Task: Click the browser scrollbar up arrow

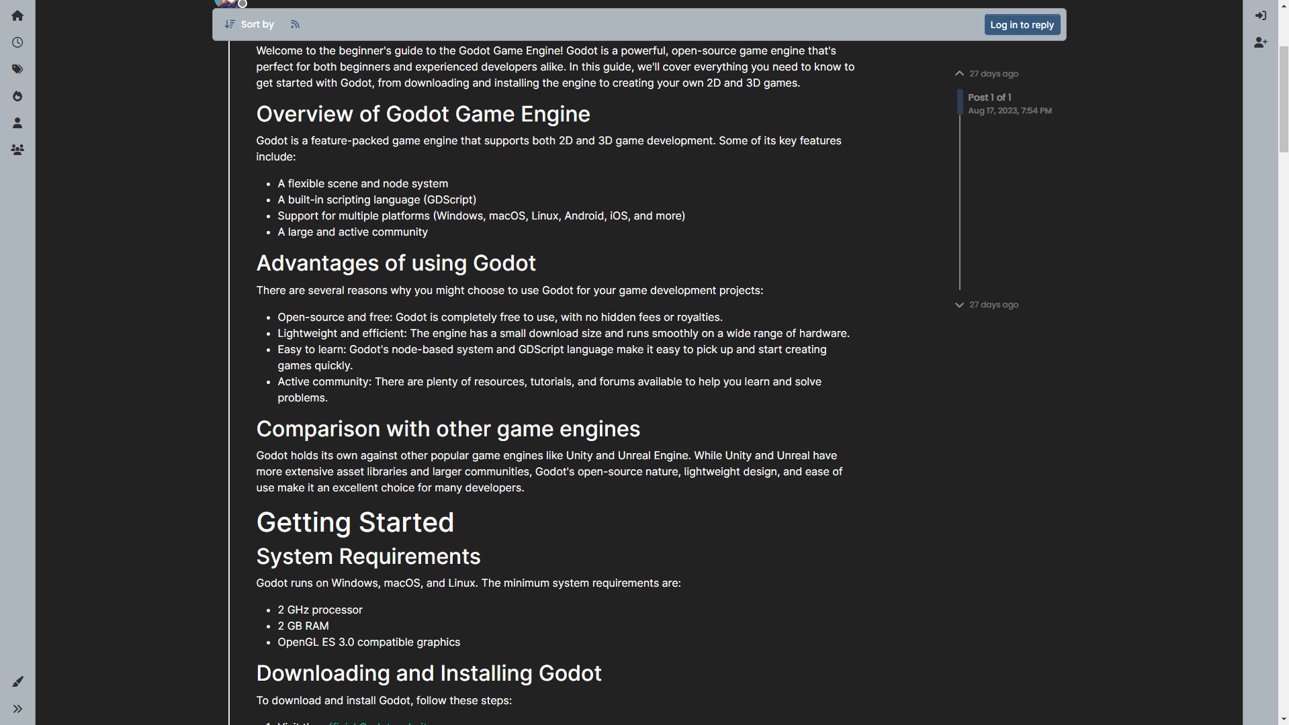Action: [x=1283, y=5]
